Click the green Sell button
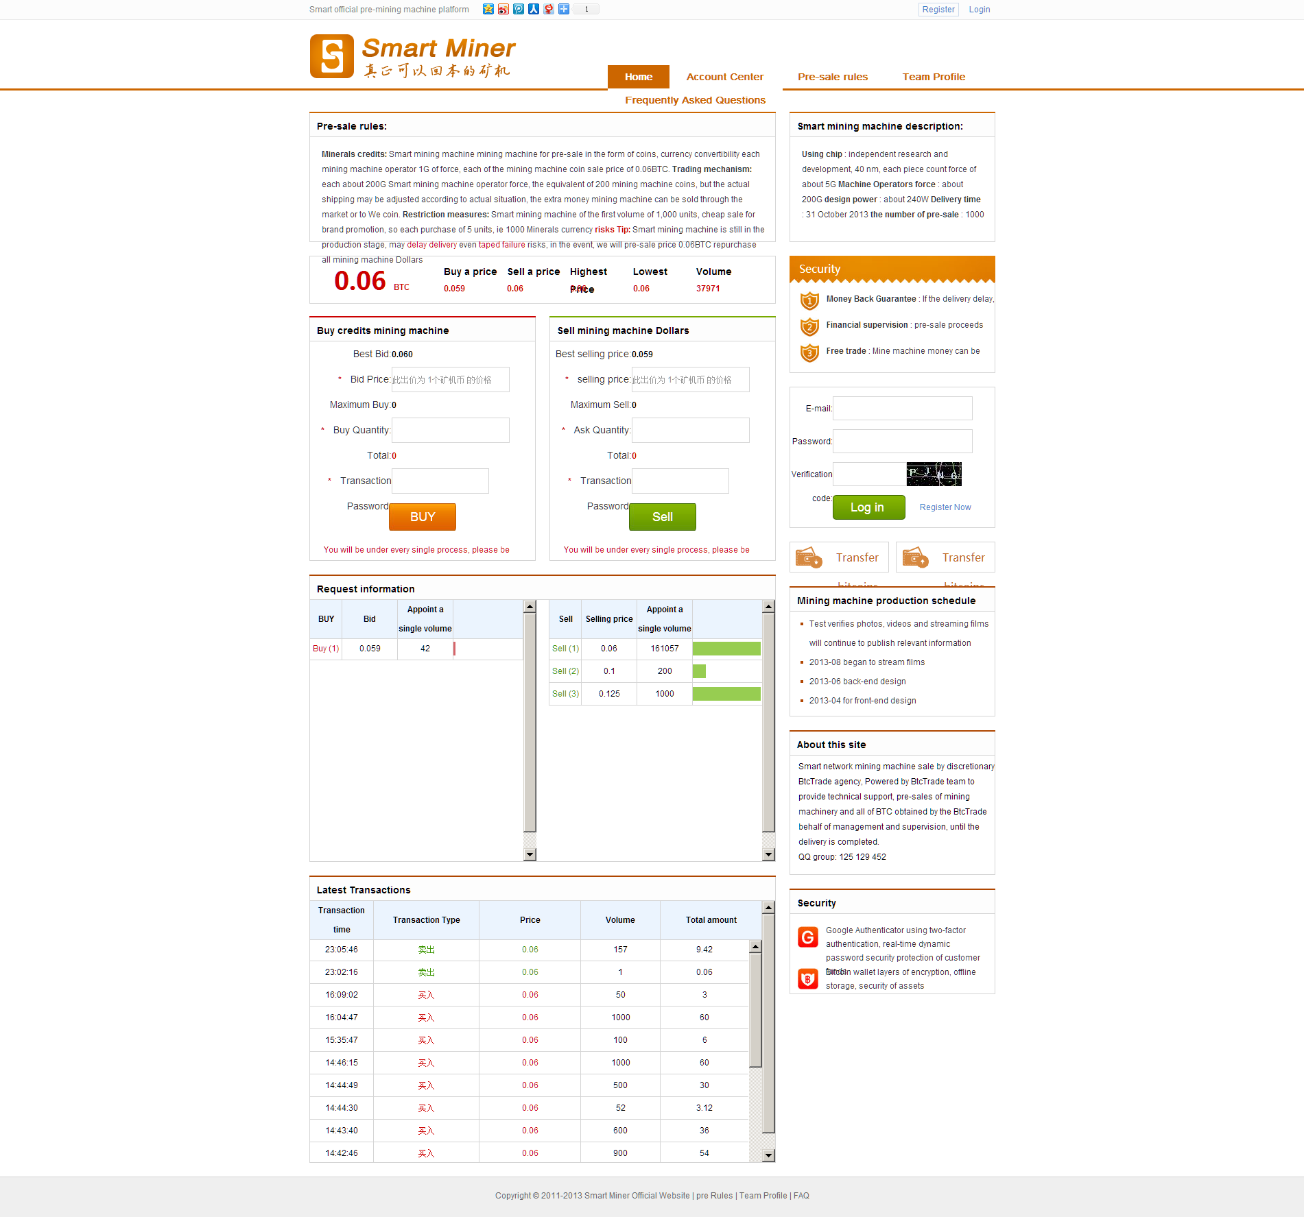 click(x=663, y=517)
